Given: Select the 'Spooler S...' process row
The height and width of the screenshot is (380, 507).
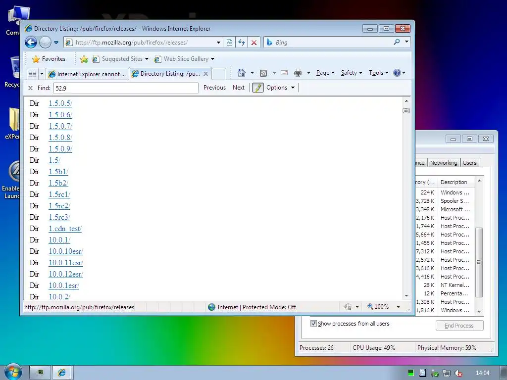Looking at the screenshot, I should click(x=445, y=201).
